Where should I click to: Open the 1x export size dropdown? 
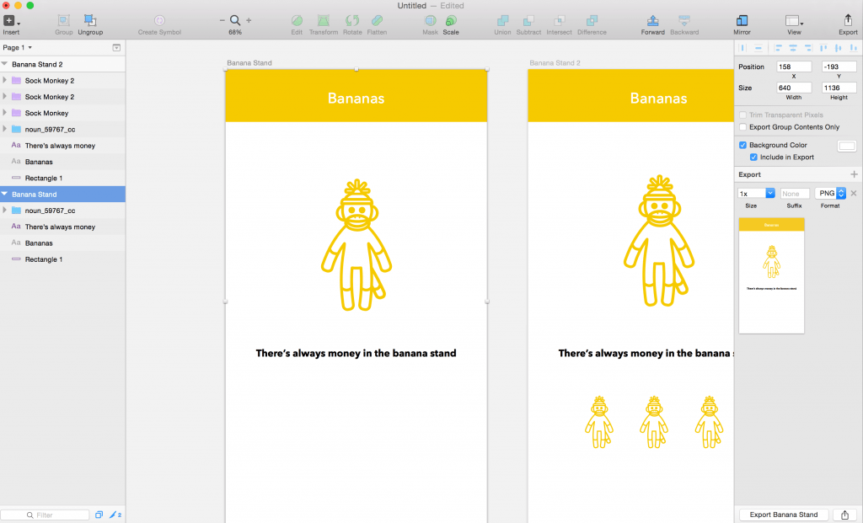point(756,194)
